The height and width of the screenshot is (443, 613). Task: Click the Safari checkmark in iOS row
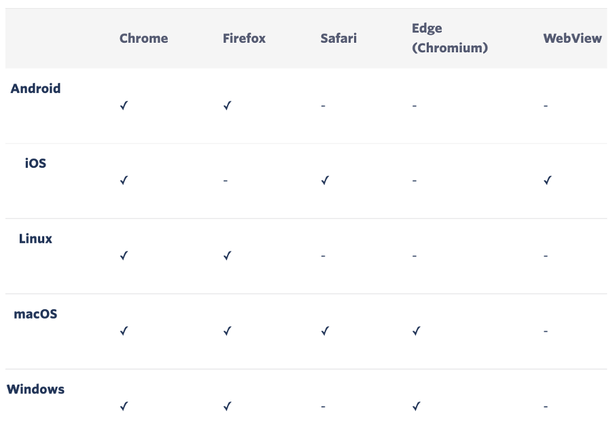pyautogui.click(x=325, y=180)
